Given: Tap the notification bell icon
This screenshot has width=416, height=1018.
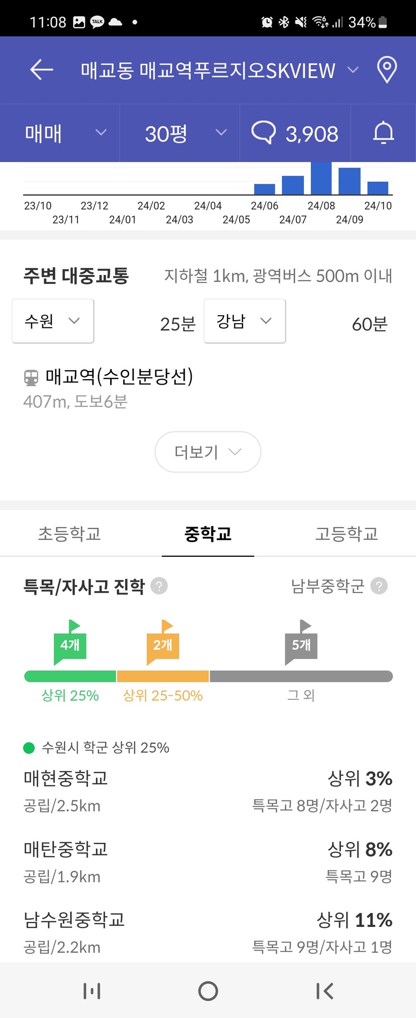Looking at the screenshot, I should [383, 133].
